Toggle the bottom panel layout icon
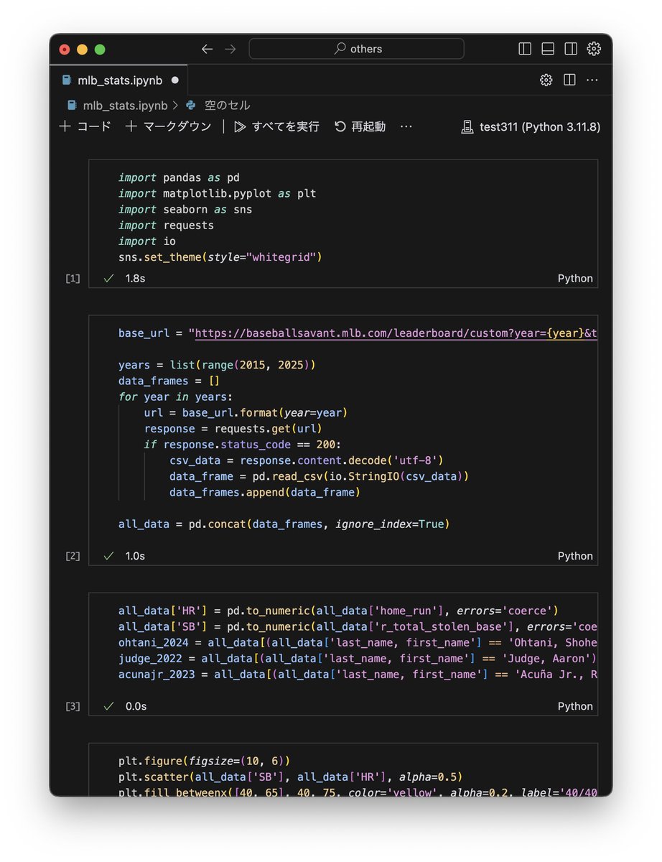 [548, 49]
